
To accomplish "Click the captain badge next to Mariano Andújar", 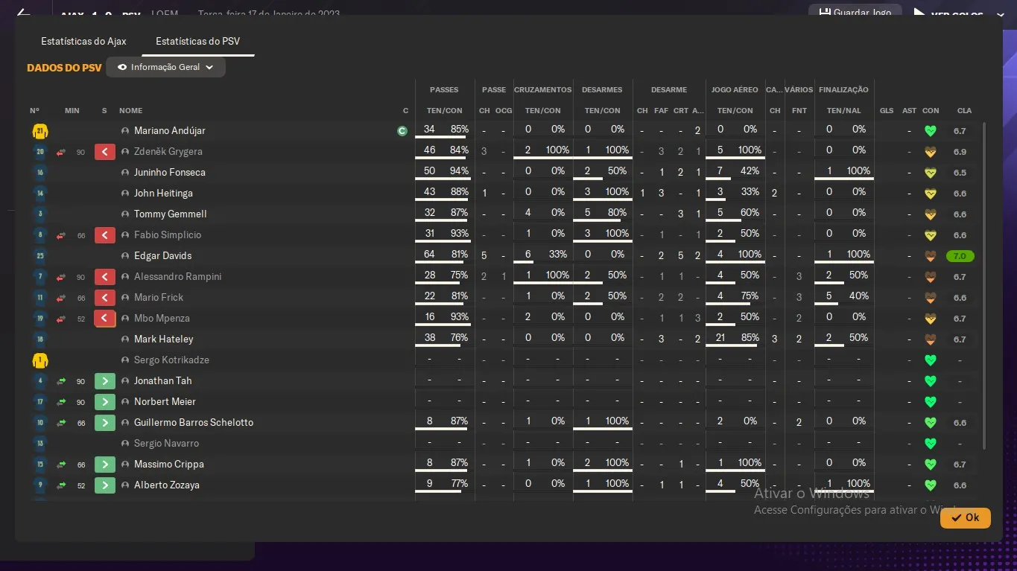I will [x=402, y=131].
